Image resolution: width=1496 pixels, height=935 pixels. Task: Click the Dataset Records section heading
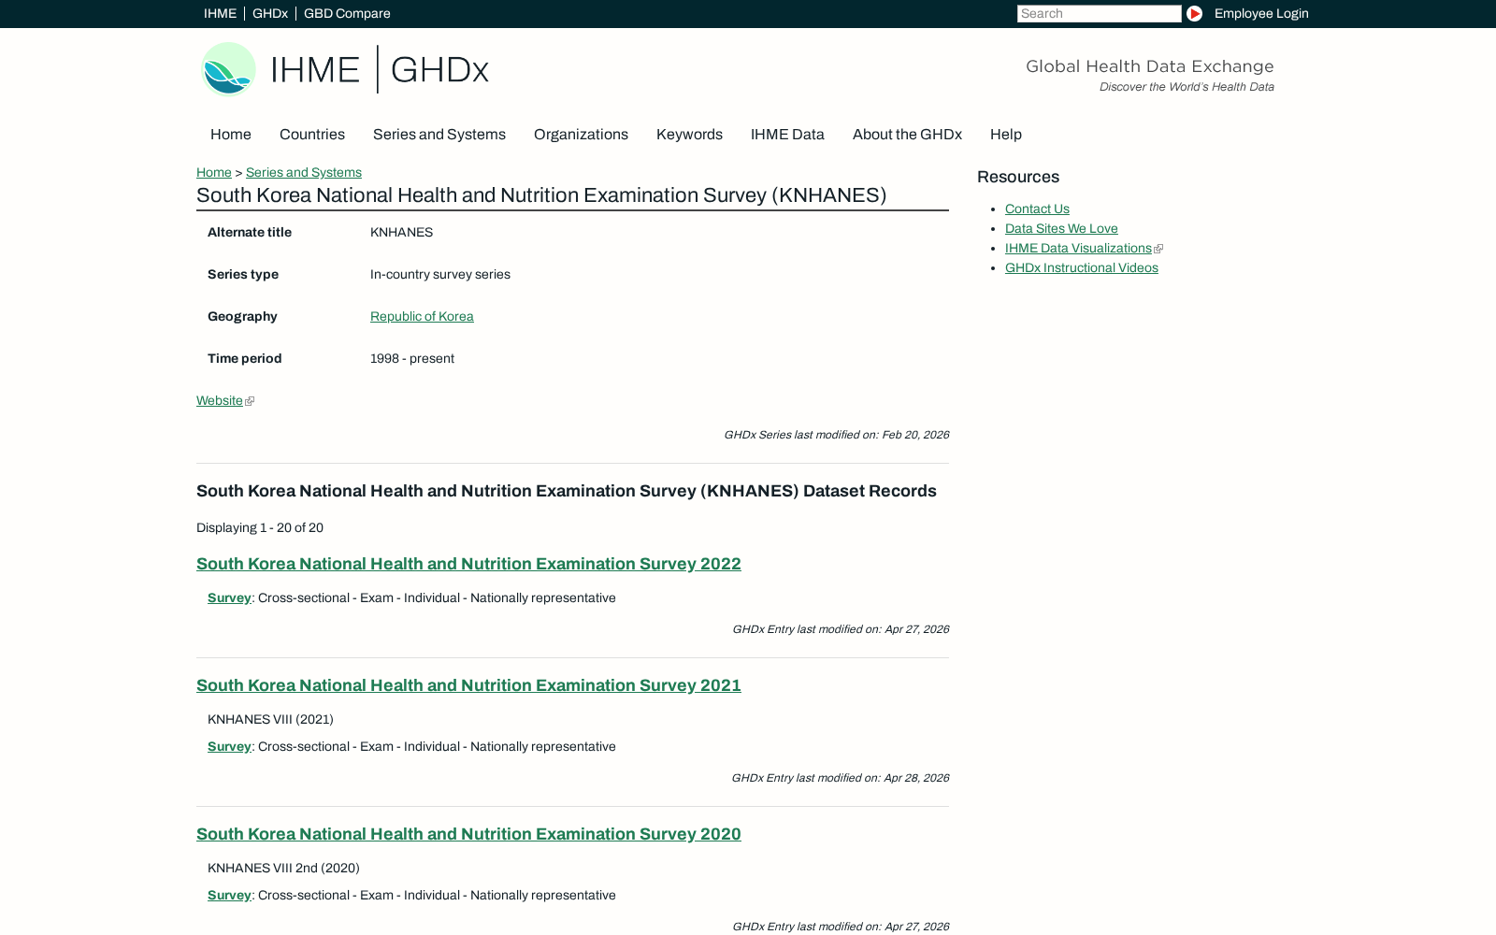coord(567,491)
